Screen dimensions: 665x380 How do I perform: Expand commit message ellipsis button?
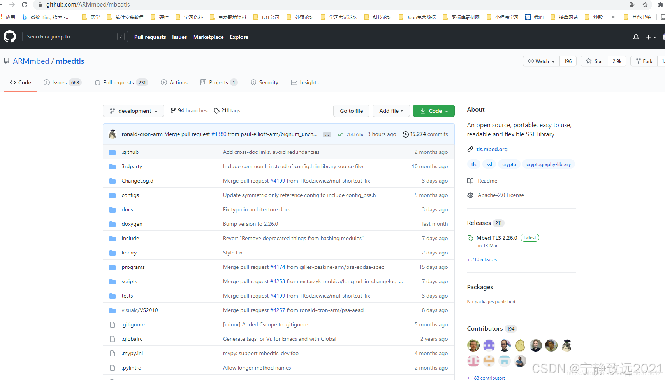[x=327, y=135]
